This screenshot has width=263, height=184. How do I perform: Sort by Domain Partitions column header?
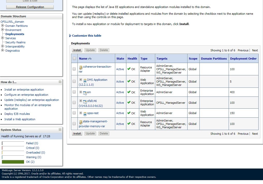(x=214, y=59)
